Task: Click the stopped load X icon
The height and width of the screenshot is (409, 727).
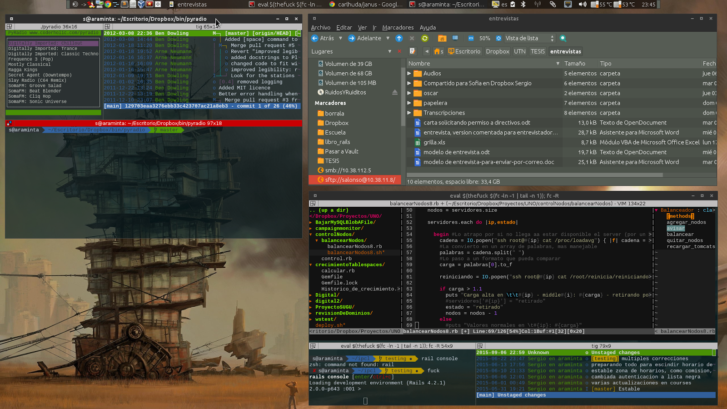Action: pos(412,38)
